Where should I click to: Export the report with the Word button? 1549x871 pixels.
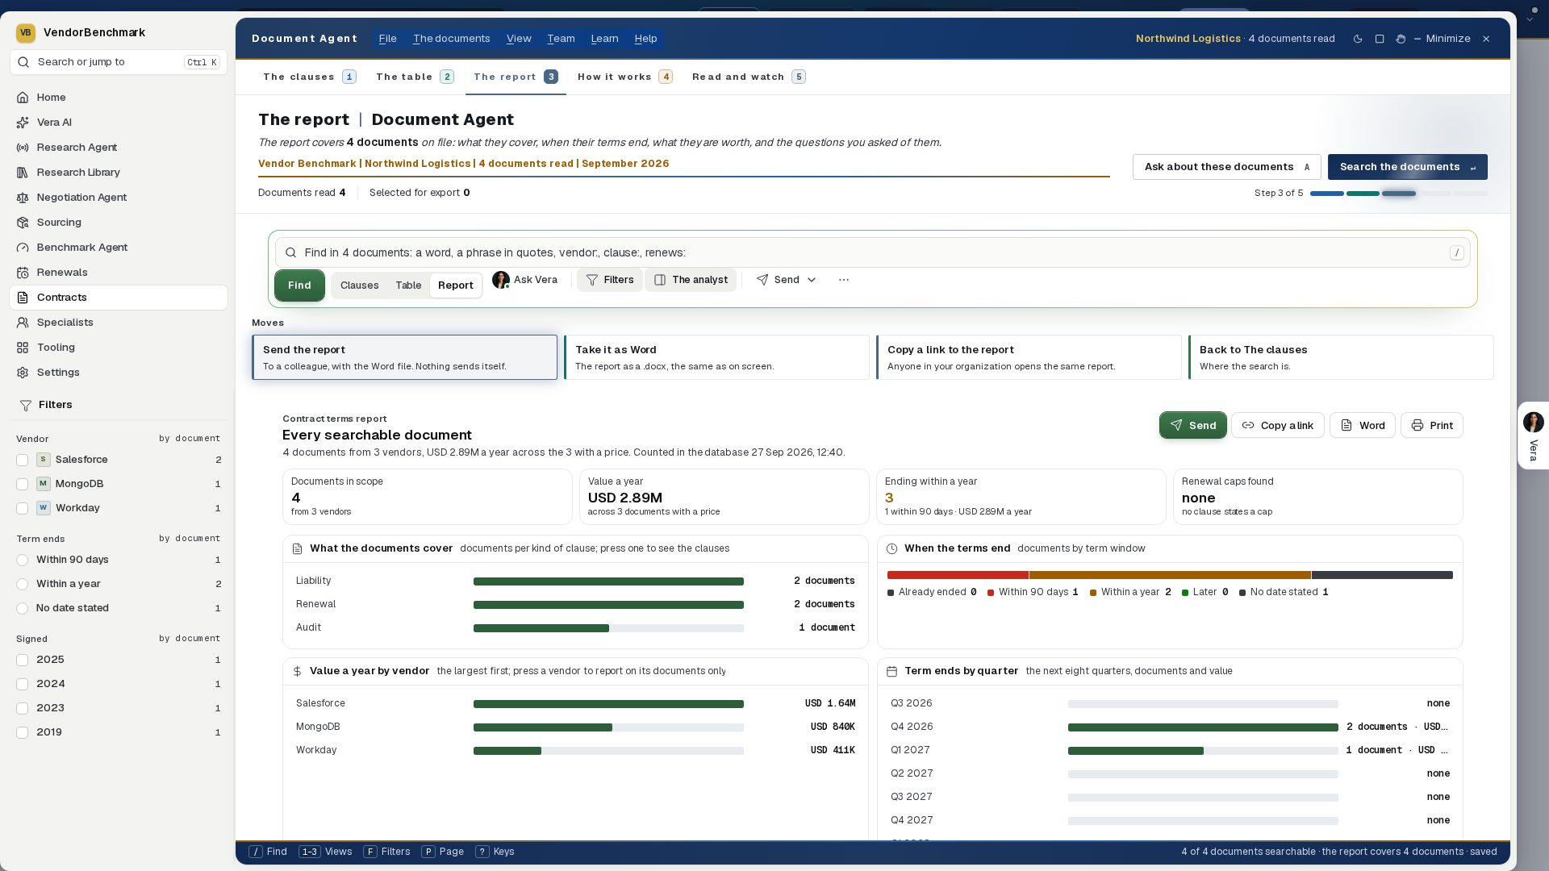[1362, 425]
